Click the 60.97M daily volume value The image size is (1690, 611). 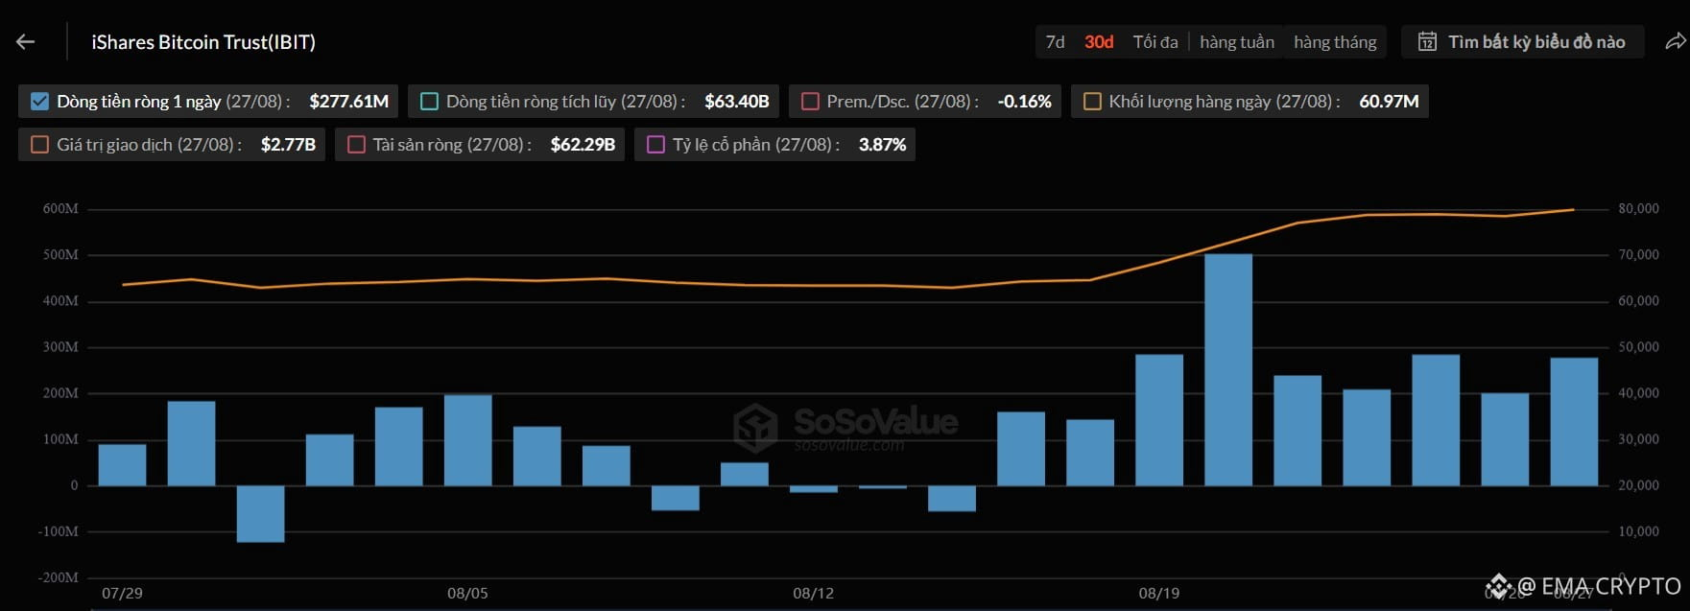click(x=1389, y=102)
